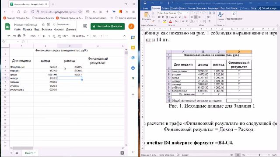The image size is (280, 157).
Task: Open Google Sheets home icon
Action: pos(7,27)
